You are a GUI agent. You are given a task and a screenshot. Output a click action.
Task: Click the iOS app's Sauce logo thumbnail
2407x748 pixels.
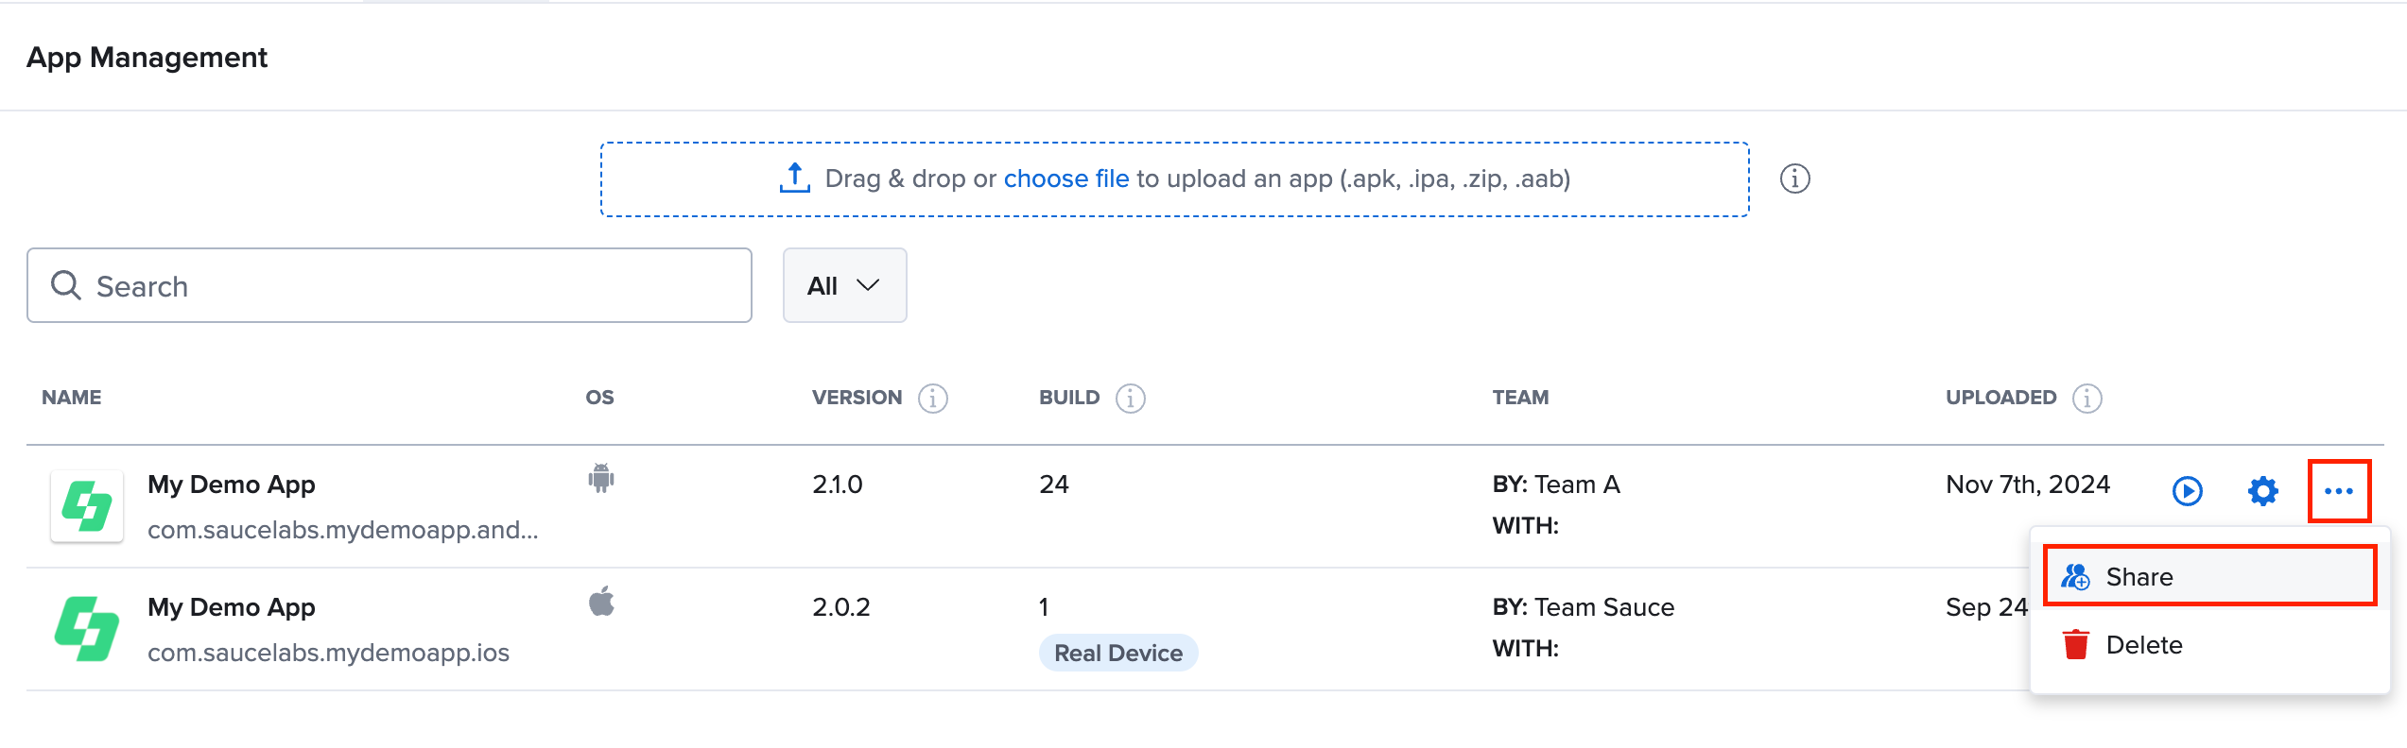pos(87,629)
